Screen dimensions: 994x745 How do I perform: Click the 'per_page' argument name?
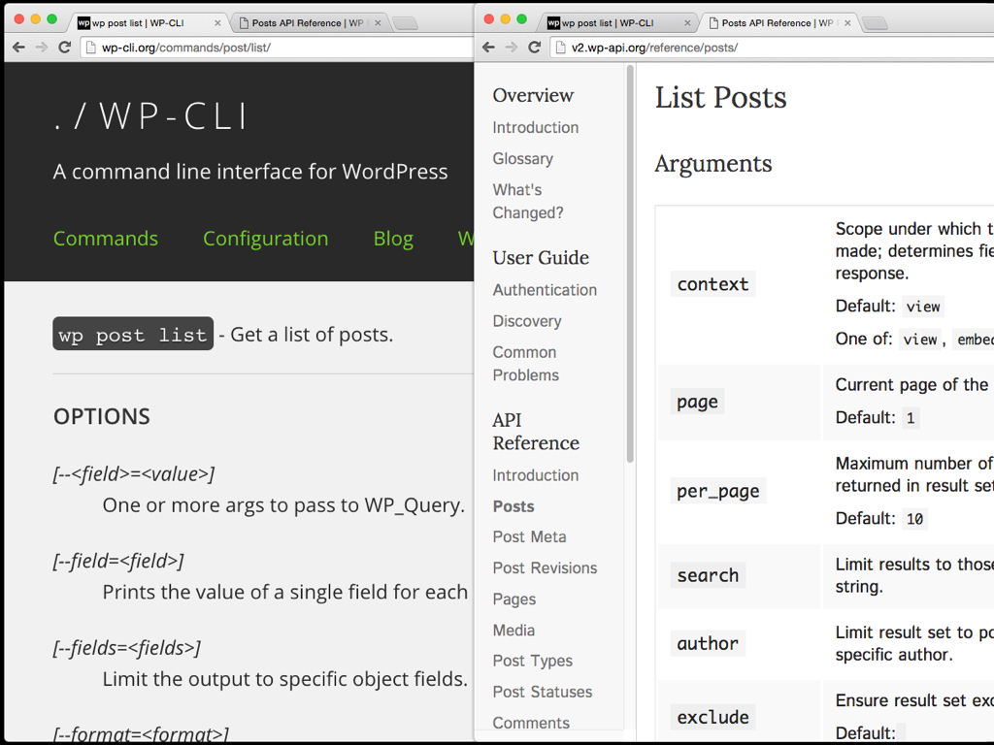(717, 491)
